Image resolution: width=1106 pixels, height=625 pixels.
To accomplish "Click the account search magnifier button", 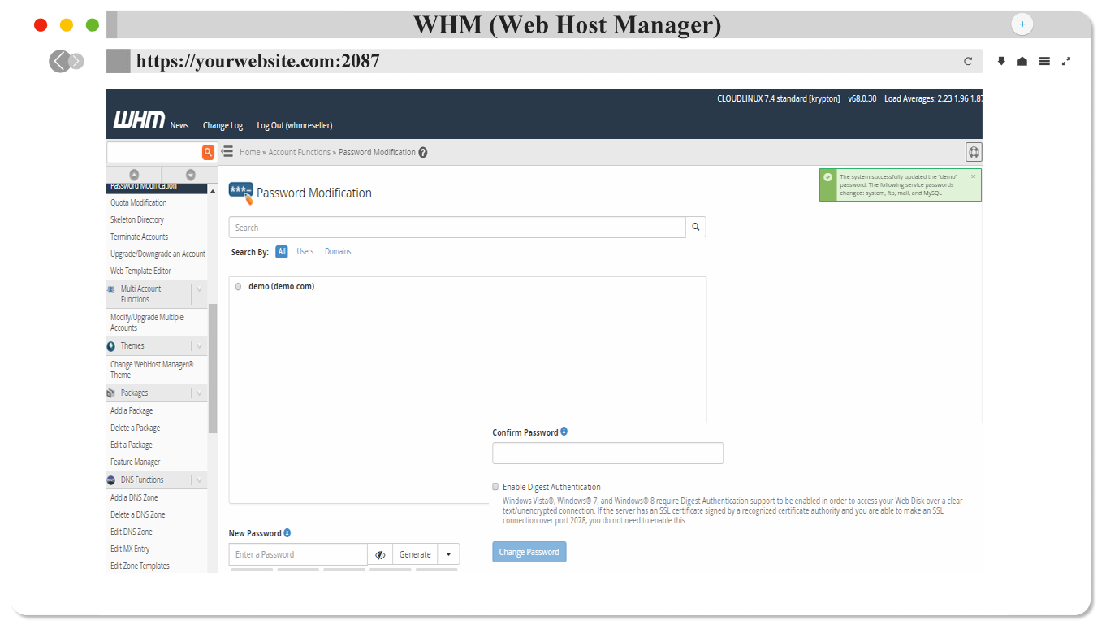I will point(696,227).
